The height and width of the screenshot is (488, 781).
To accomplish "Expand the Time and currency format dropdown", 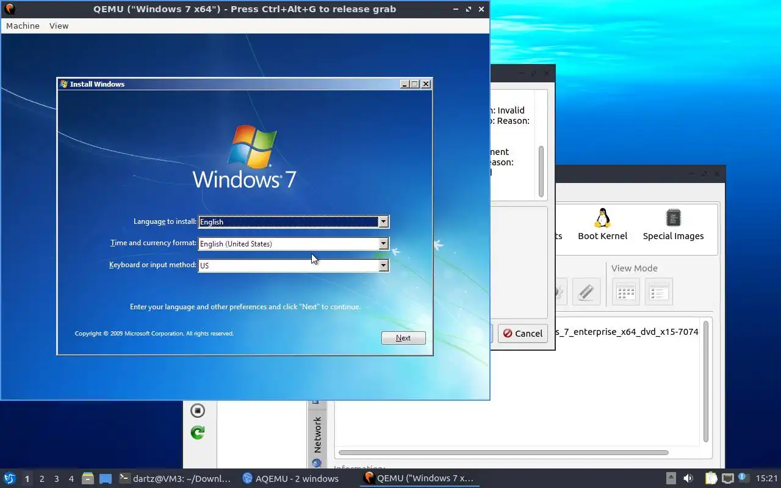I will [x=383, y=244].
